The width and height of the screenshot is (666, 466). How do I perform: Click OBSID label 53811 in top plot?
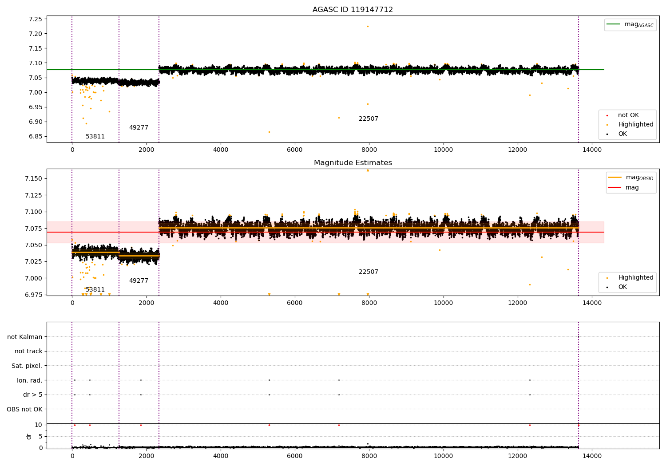click(95, 137)
